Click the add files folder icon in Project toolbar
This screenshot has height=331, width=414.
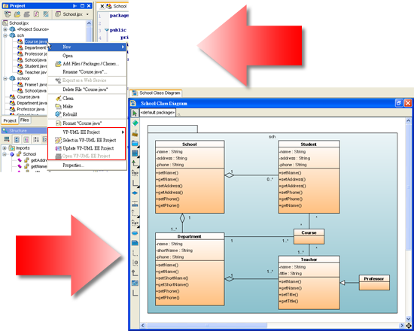point(17,14)
